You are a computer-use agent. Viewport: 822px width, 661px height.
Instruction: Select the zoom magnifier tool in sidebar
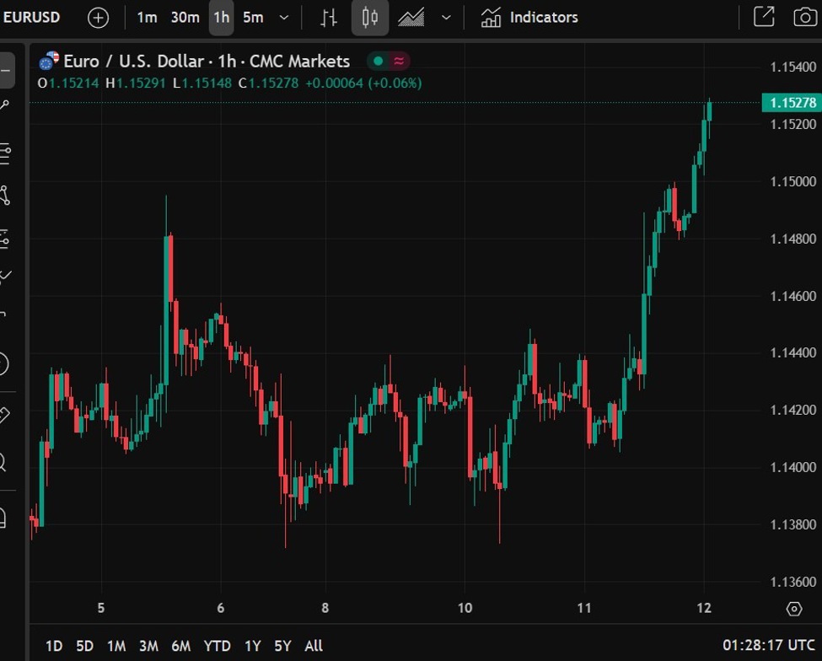tap(3, 462)
